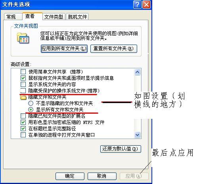Open the 脱机文件 tab
The height and width of the screenshot is (184, 203).
(77, 17)
